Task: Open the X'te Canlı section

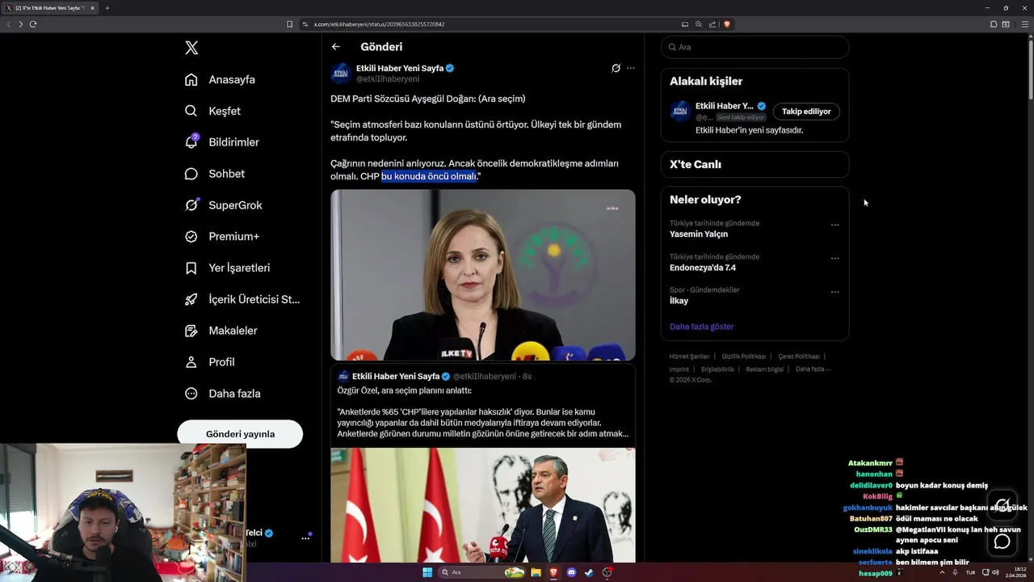Action: (754, 164)
